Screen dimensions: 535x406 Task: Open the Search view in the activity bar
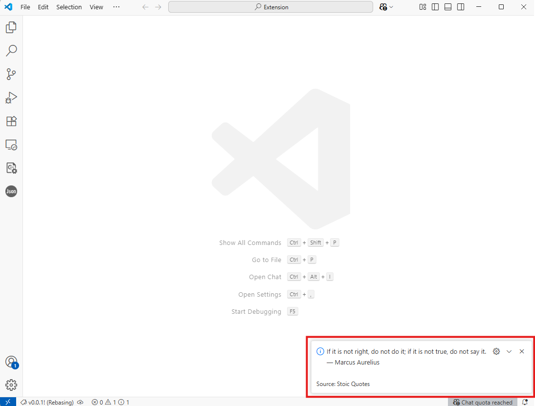11,50
